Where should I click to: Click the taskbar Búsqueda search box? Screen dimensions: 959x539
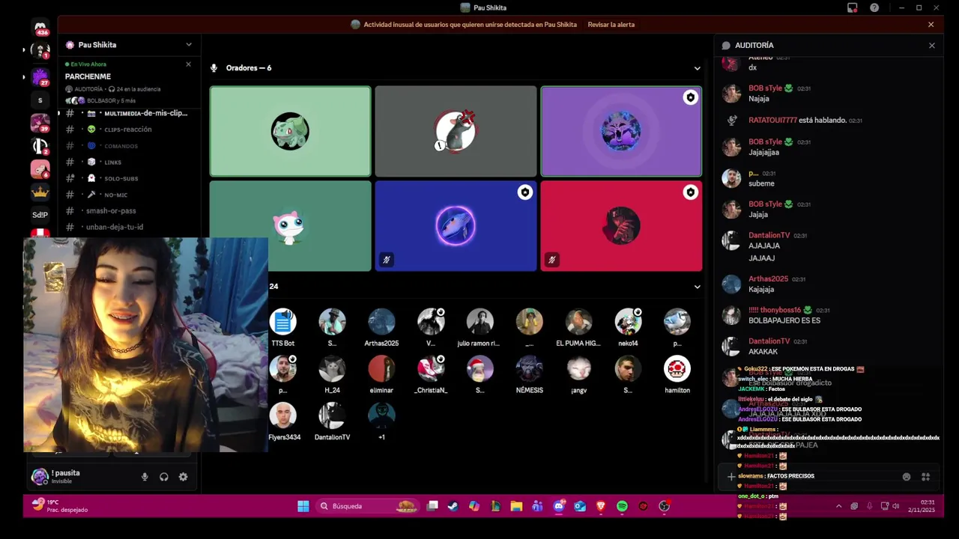366,506
